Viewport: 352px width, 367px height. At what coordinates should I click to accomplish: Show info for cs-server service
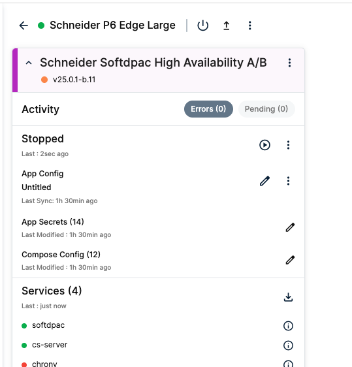tap(288, 345)
